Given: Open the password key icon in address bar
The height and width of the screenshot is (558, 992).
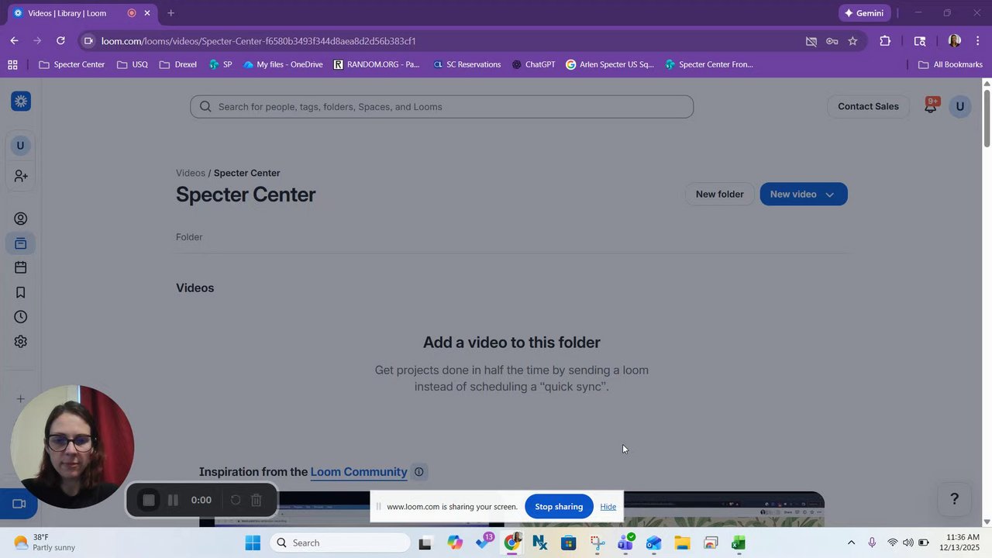Looking at the screenshot, I should [832, 41].
